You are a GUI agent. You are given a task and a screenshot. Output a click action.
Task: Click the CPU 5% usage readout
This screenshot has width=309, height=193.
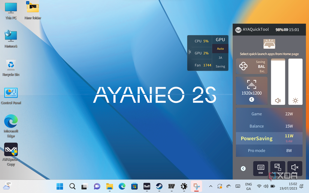pyautogui.click(x=202, y=41)
